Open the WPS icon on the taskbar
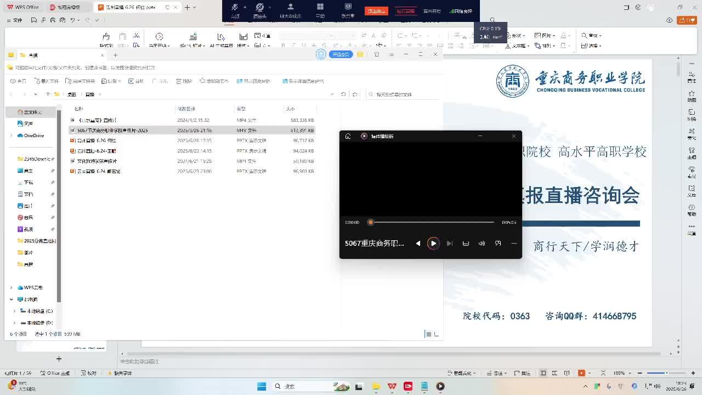 tap(392, 386)
